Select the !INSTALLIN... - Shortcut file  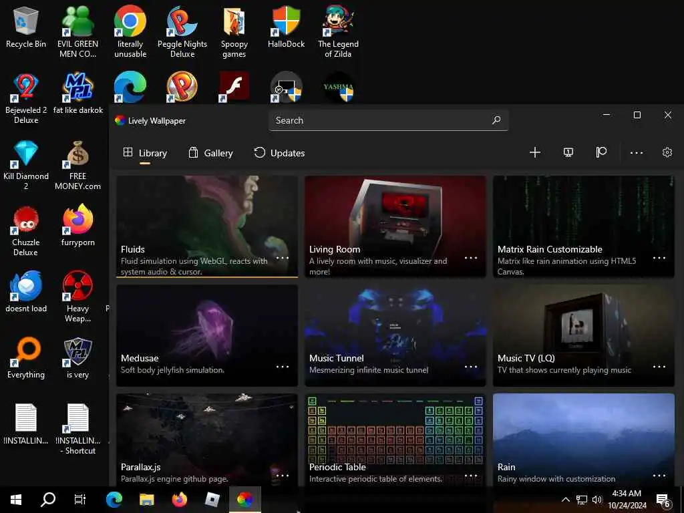[77, 430]
